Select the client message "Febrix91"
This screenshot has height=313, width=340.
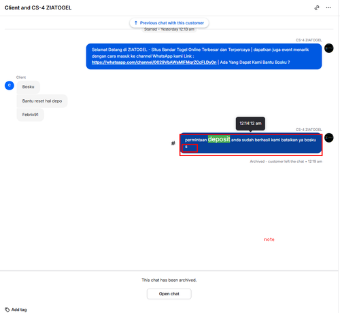(x=30, y=115)
